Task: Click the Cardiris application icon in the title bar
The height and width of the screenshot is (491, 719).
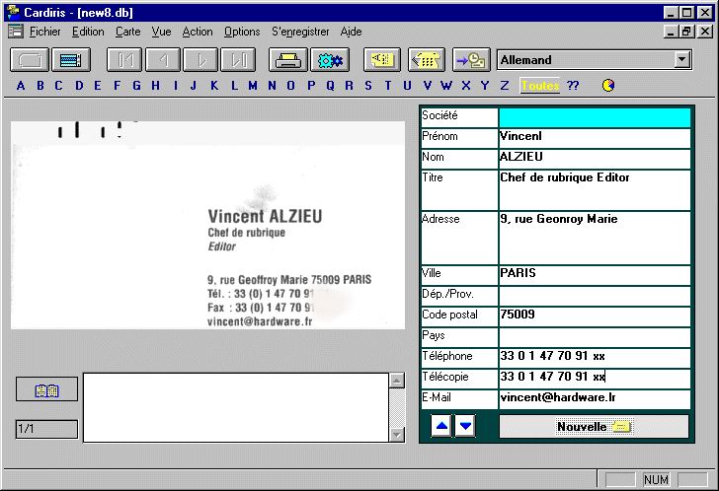Action: [x=13, y=13]
